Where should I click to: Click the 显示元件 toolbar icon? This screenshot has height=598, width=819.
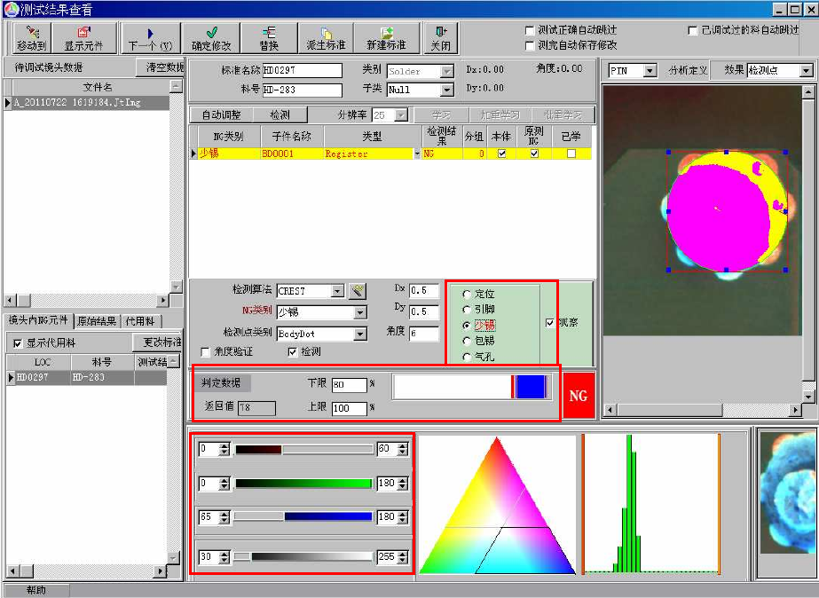click(83, 38)
